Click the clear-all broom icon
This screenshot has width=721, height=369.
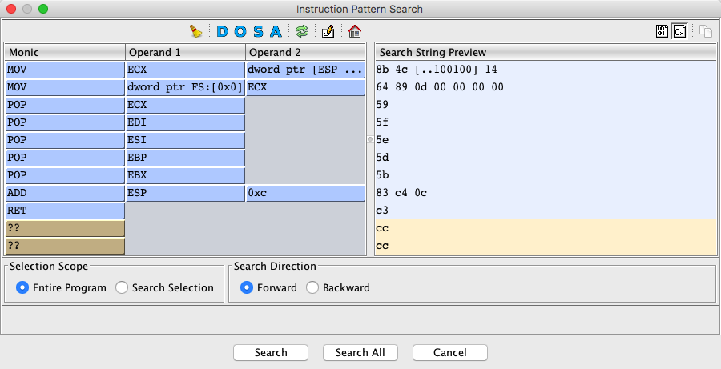[x=196, y=32]
